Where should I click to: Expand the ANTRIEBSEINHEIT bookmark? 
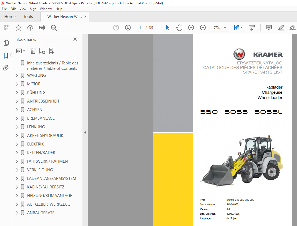pyautogui.click(x=17, y=101)
